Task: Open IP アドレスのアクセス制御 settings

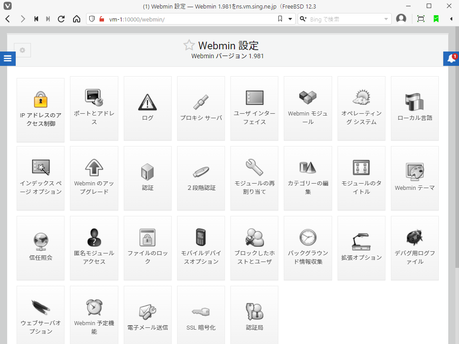Action: 41,110
